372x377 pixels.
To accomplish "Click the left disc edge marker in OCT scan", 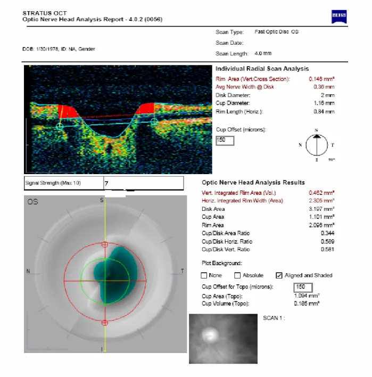I will tap(60, 126).
